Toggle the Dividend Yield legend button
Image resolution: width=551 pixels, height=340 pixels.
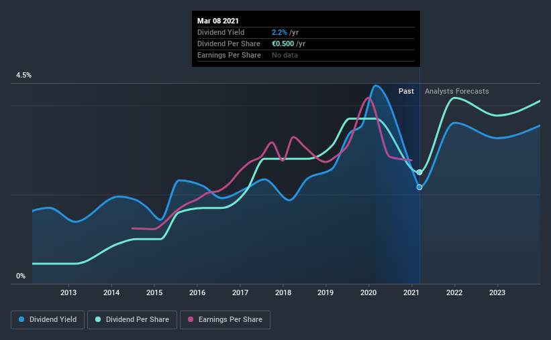click(x=48, y=320)
